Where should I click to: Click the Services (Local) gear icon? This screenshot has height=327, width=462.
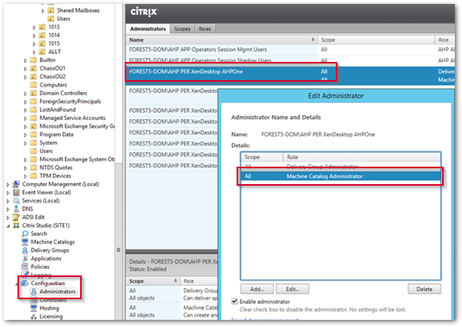(x=16, y=201)
